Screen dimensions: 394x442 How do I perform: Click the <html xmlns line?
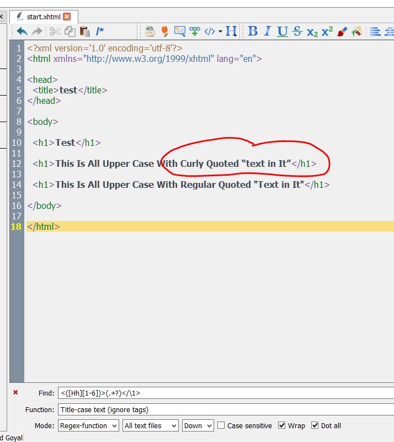point(145,59)
